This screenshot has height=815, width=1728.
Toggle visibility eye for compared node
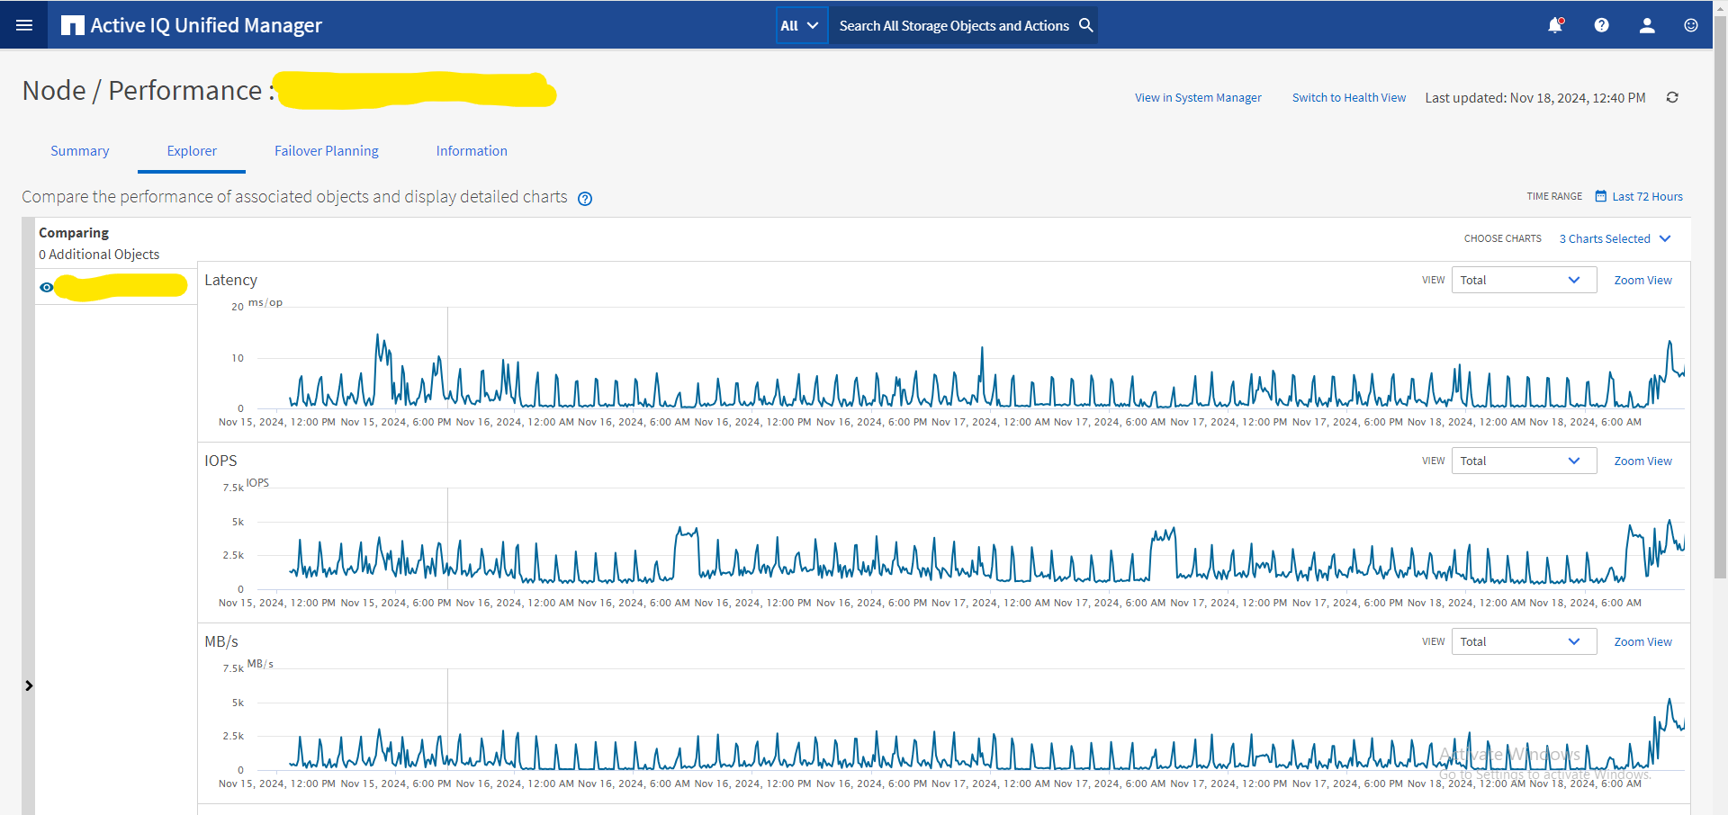coord(47,287)
